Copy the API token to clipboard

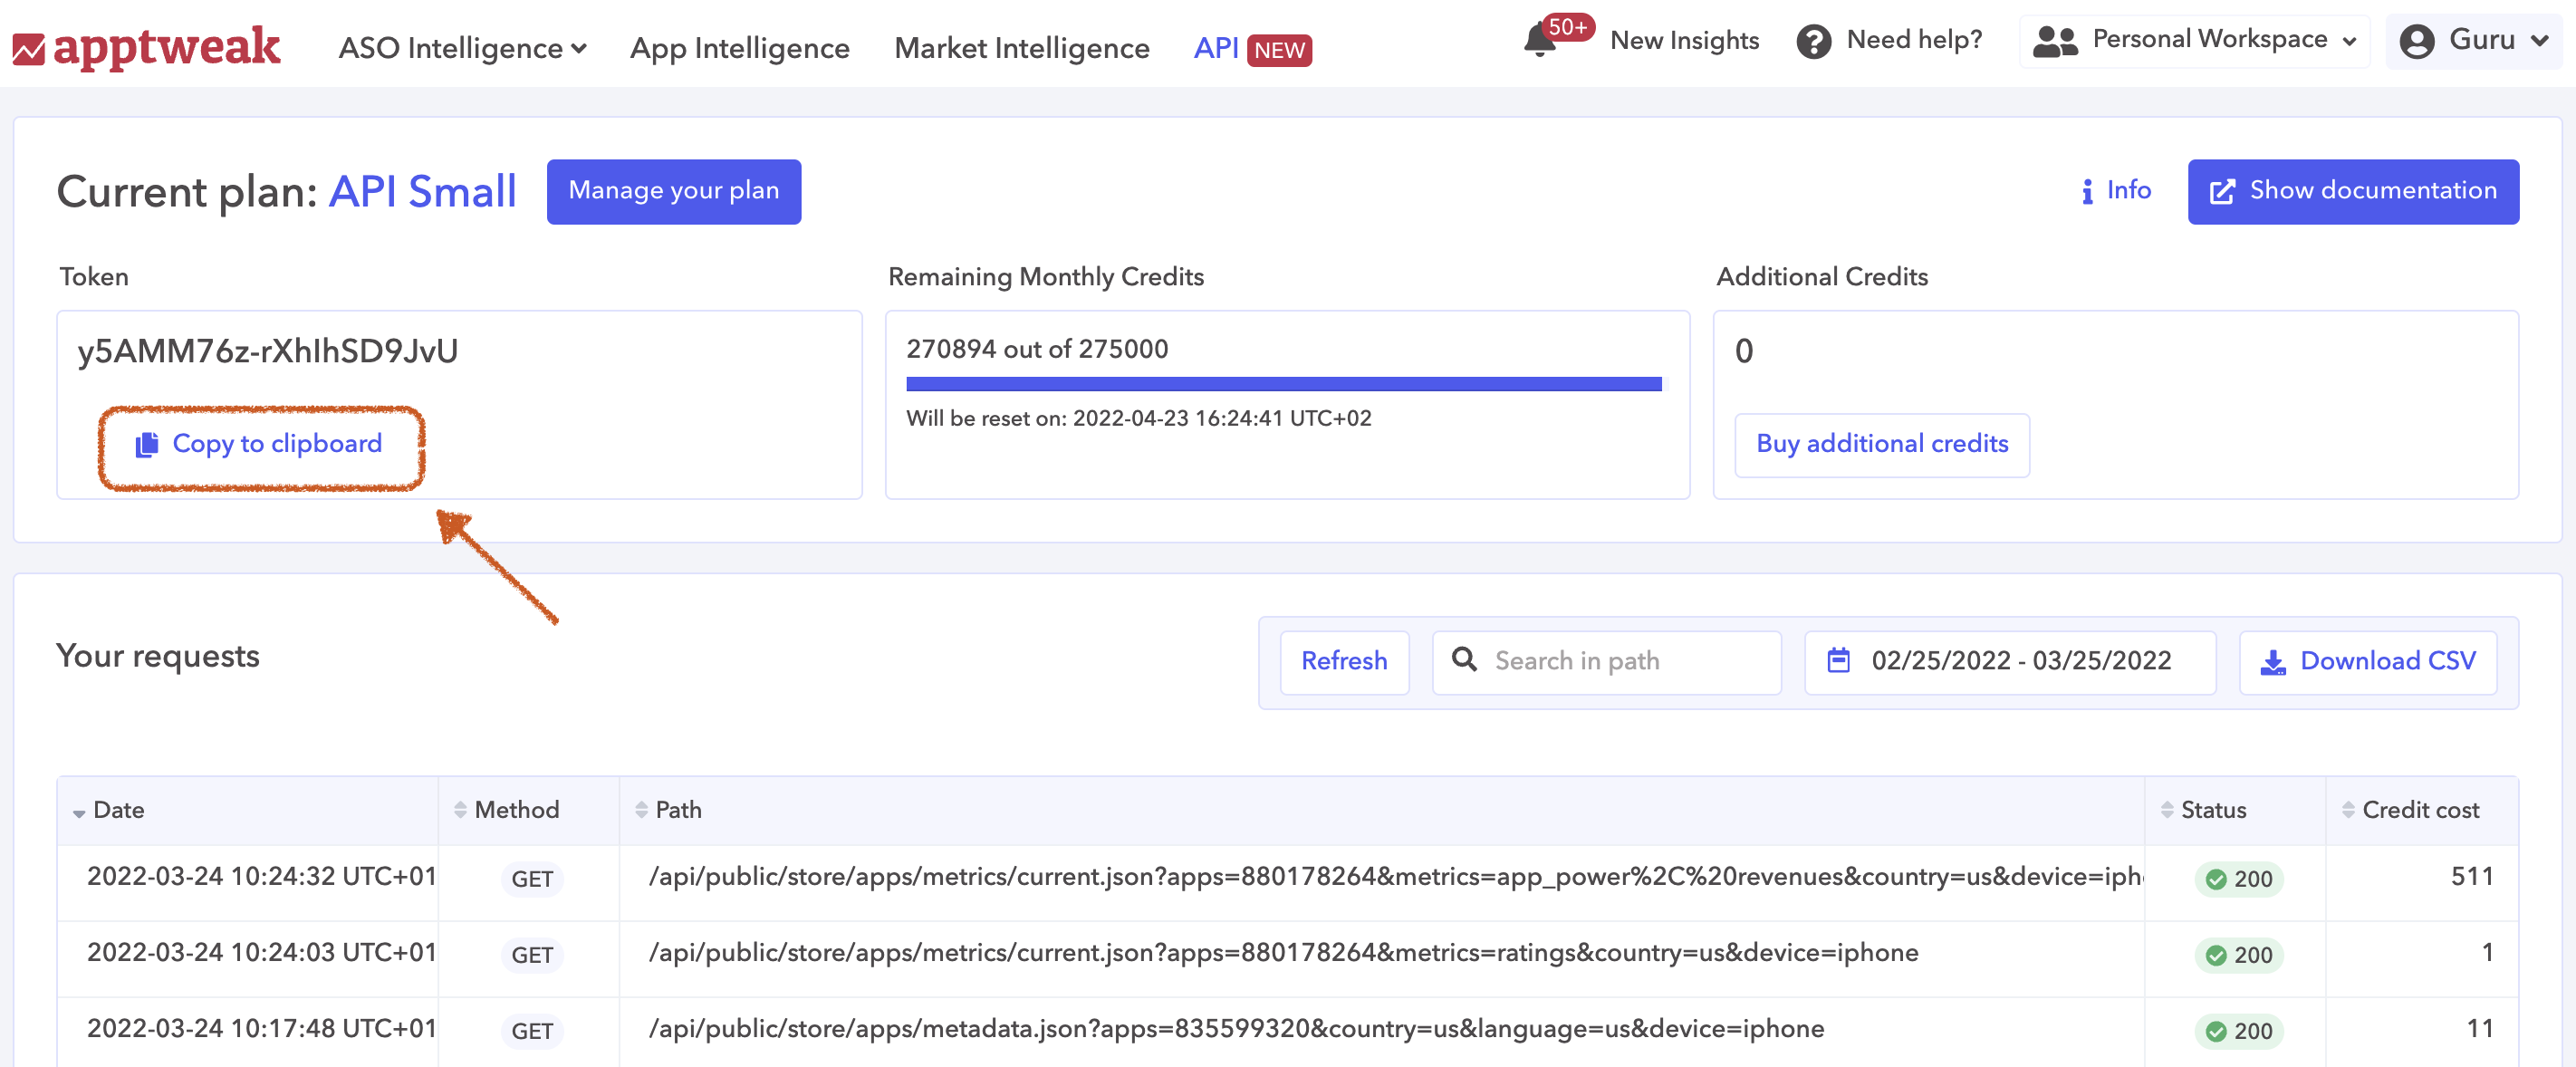(x=260, y=444)
